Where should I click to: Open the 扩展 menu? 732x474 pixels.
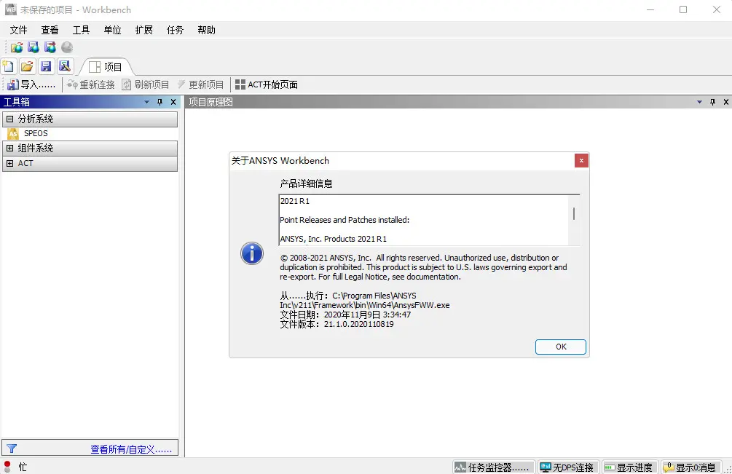[143, 30]
